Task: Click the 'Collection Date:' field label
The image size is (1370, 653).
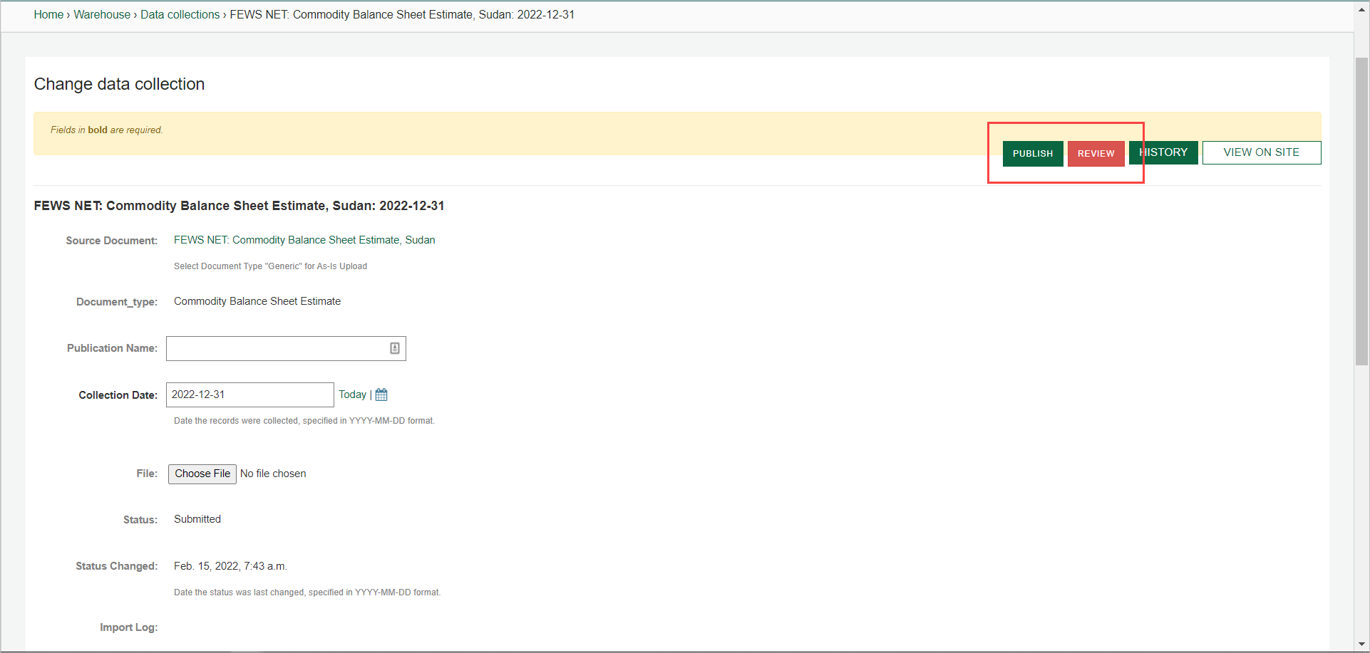Action: pos(118,395)
